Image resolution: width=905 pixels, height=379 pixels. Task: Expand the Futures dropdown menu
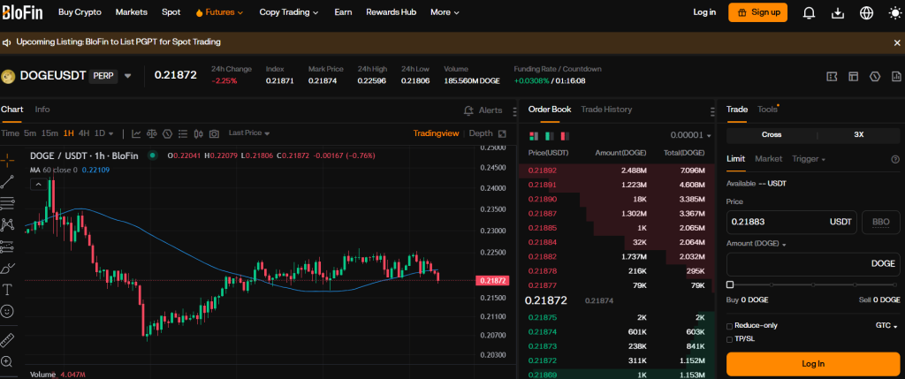click(x=220, y=12)
